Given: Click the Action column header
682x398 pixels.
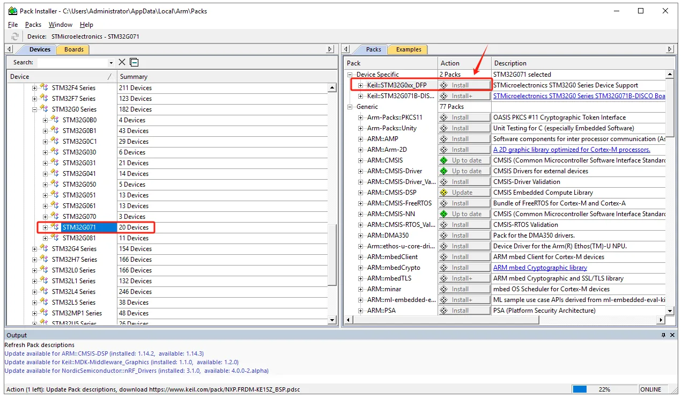Looking at the screenshot, I should 464,63.
